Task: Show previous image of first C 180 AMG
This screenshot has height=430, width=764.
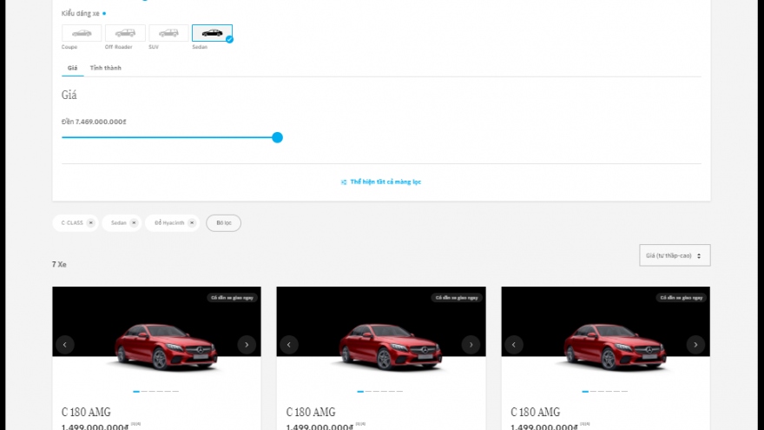Action: [x=65, y=345]
